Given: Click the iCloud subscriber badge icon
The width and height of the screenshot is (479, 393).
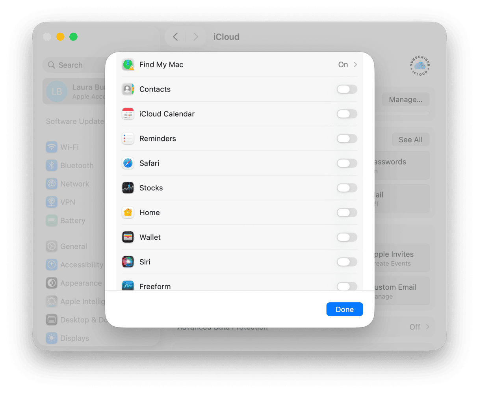Looking at the screenshot, I should coord(420,66).
